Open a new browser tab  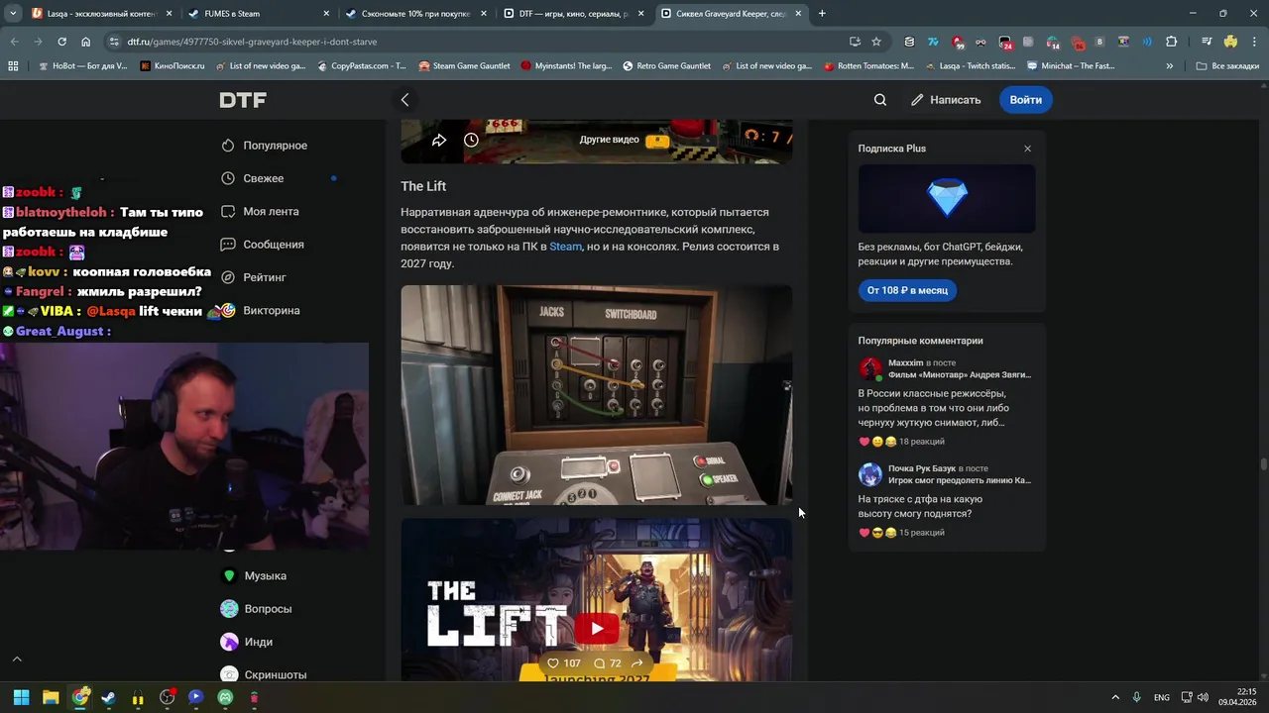click(x=822, y=14)
